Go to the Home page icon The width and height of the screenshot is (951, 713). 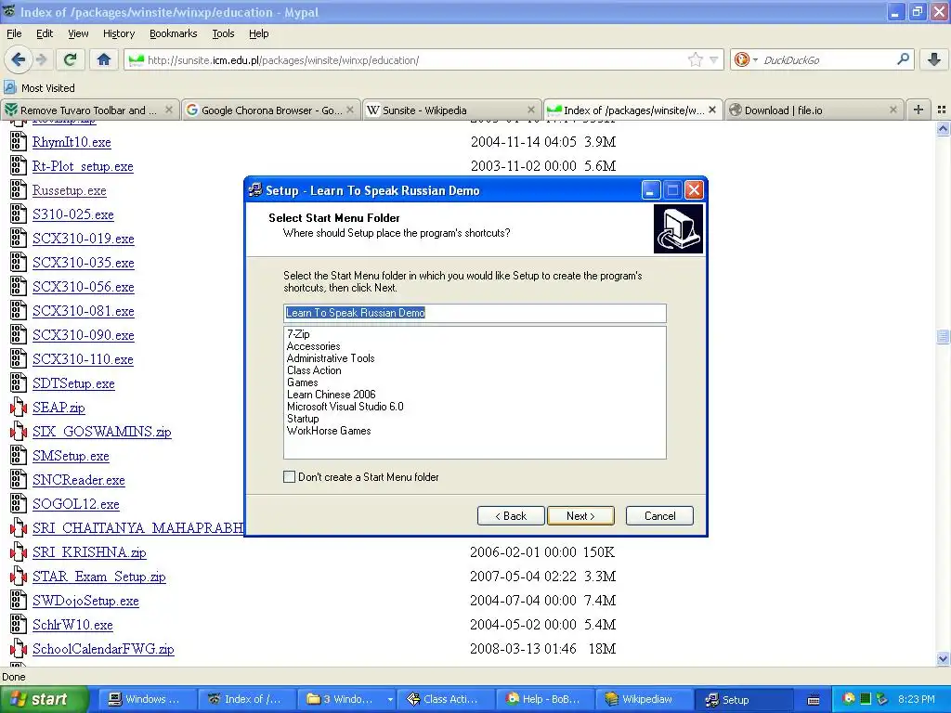[x=104, y=59]
